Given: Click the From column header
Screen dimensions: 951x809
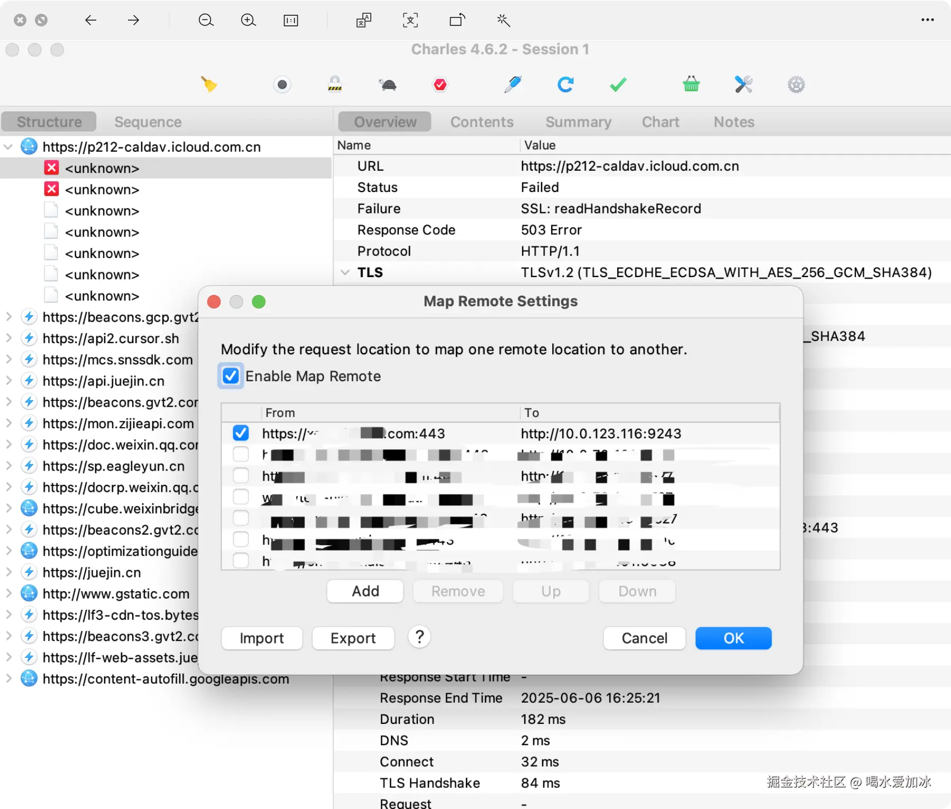Looking at the screenshot, I should 390,412.
